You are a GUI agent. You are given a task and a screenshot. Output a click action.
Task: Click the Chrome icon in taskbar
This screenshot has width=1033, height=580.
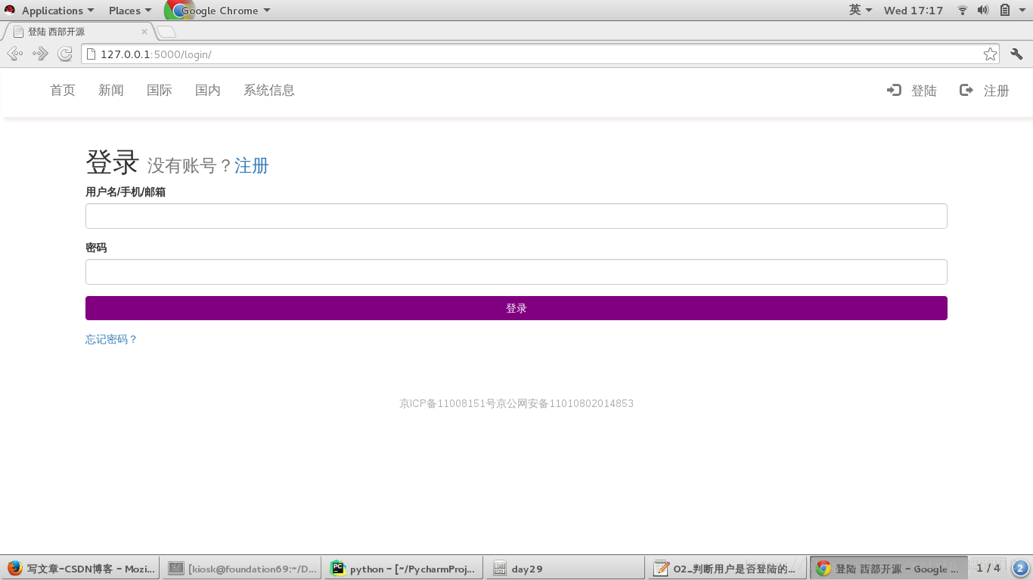824,568
